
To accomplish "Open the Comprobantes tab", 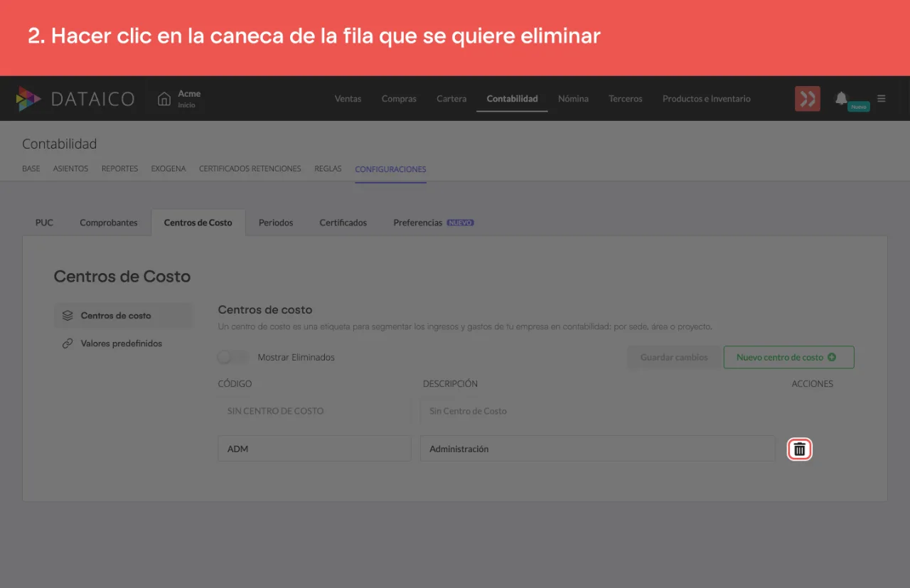I will [109, 223].
